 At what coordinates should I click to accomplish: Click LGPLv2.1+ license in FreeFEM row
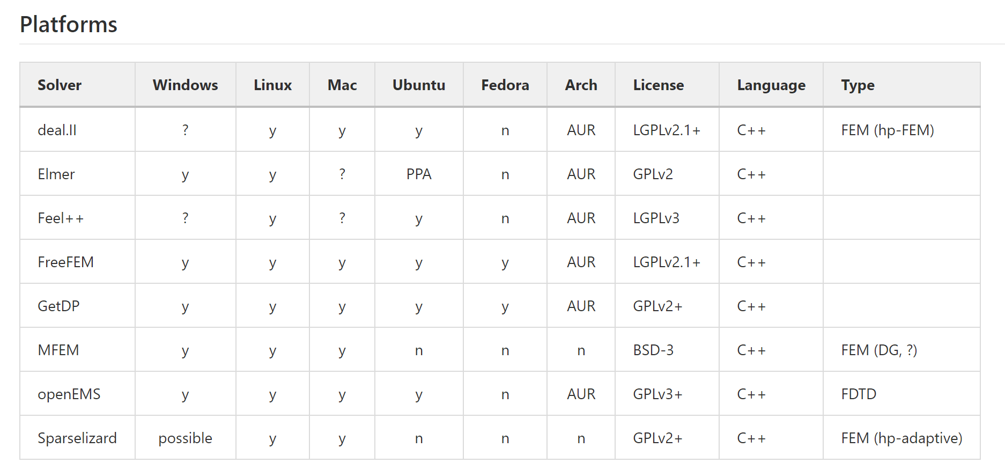coord(667,262)
